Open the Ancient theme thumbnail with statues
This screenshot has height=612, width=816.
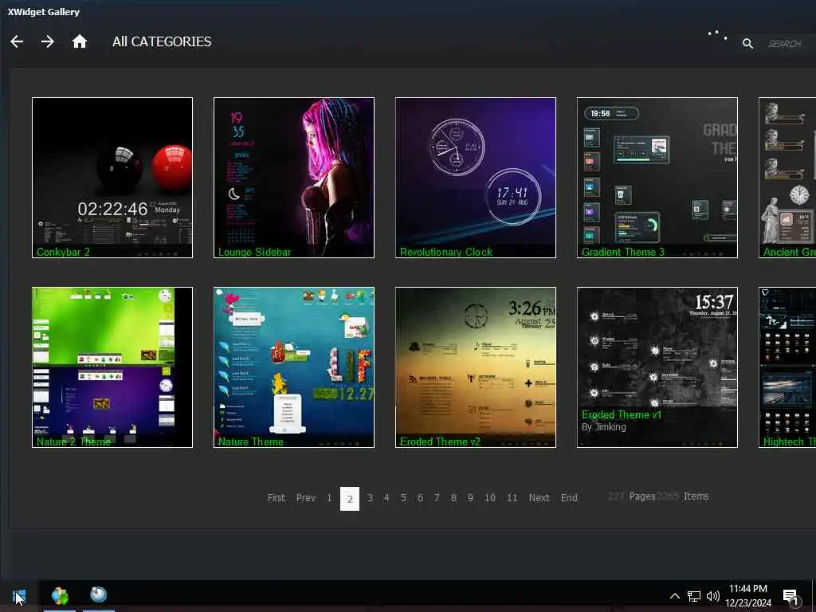pos(787,178)
